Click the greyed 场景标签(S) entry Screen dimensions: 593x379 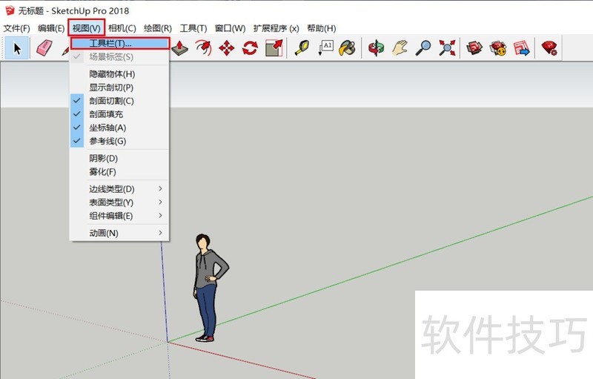(x=119, y=56)
